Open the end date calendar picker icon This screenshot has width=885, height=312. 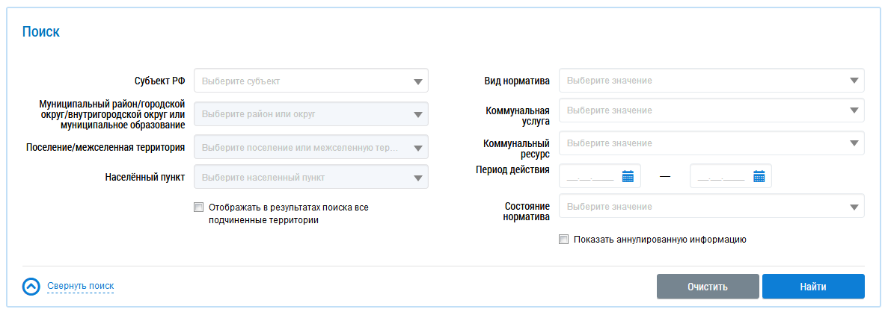[x=759, y=176]
